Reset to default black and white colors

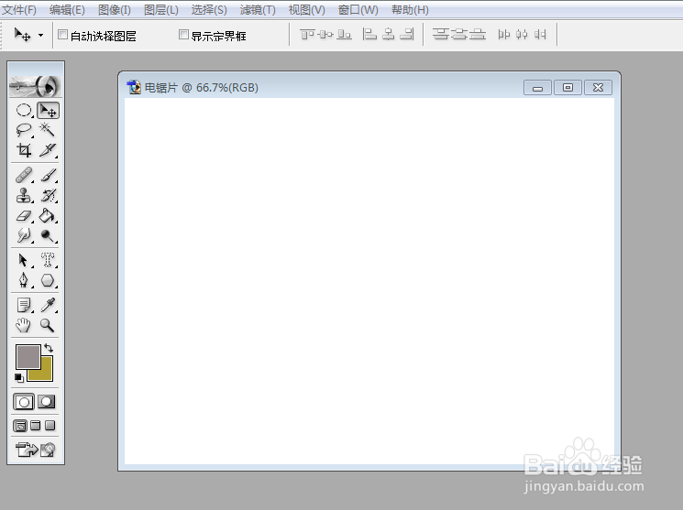coord(19,377)
